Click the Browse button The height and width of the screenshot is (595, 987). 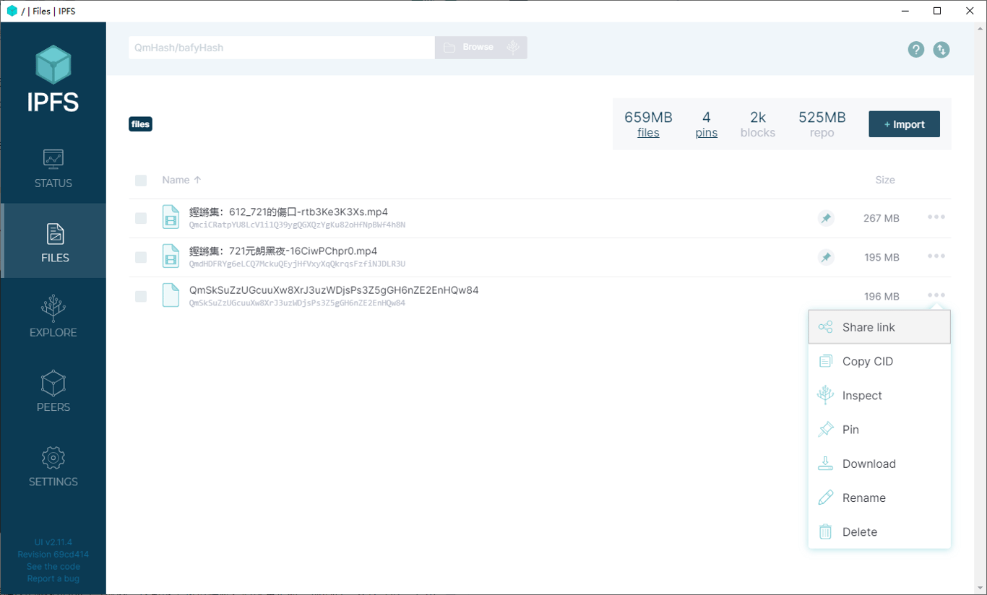pyautogui.click(x=480, y=48)
